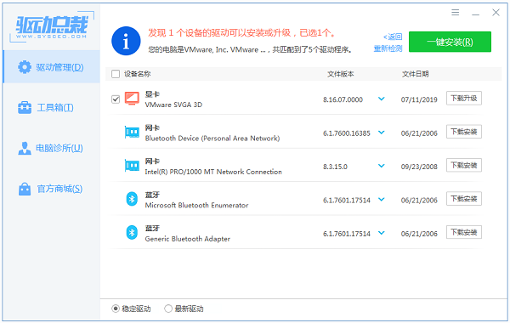This screenshot has height=323, width=510.
Task: Click the 文件日期 column header
Action: (416, 74)
